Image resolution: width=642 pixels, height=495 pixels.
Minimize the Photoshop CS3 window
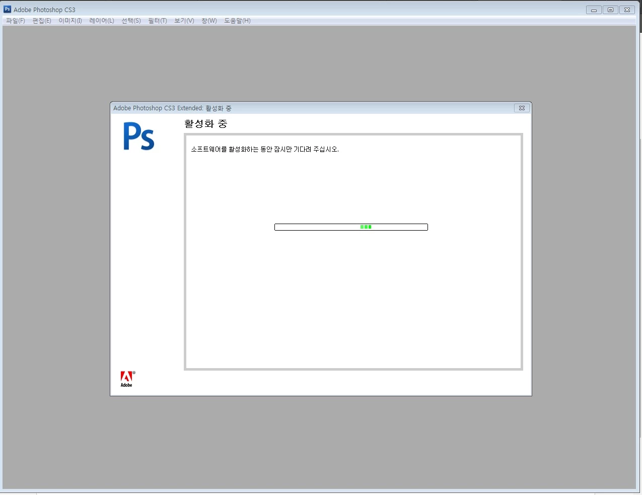coord(594,10)
